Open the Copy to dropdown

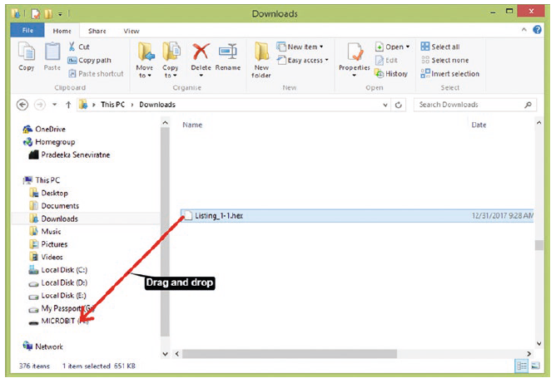click(x=171, y=58)
